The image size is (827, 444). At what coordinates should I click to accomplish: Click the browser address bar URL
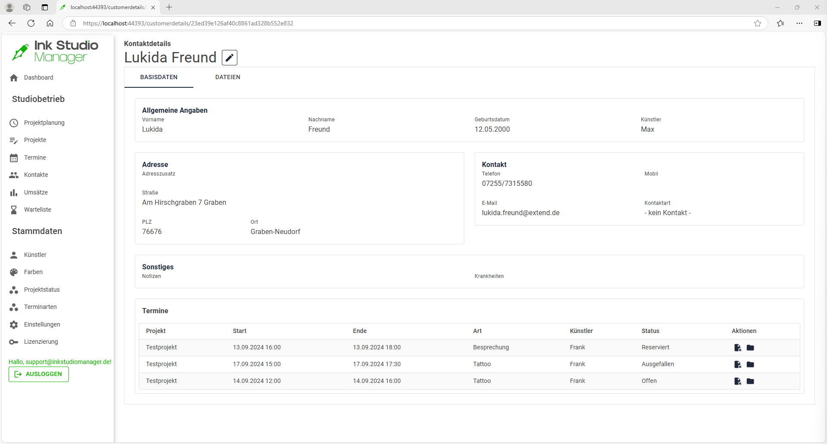(188, 23)
